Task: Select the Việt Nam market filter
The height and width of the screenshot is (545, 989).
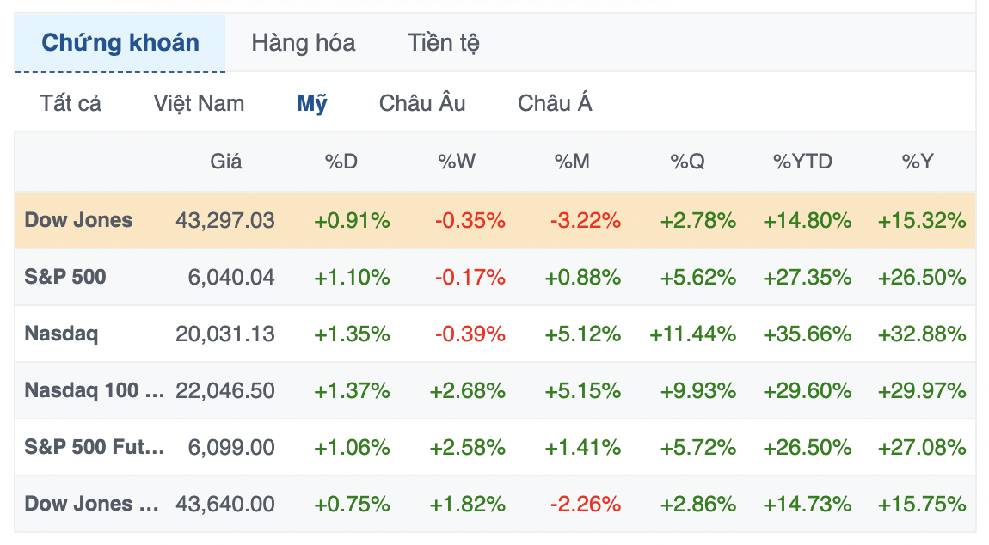Action: (198, 103)
